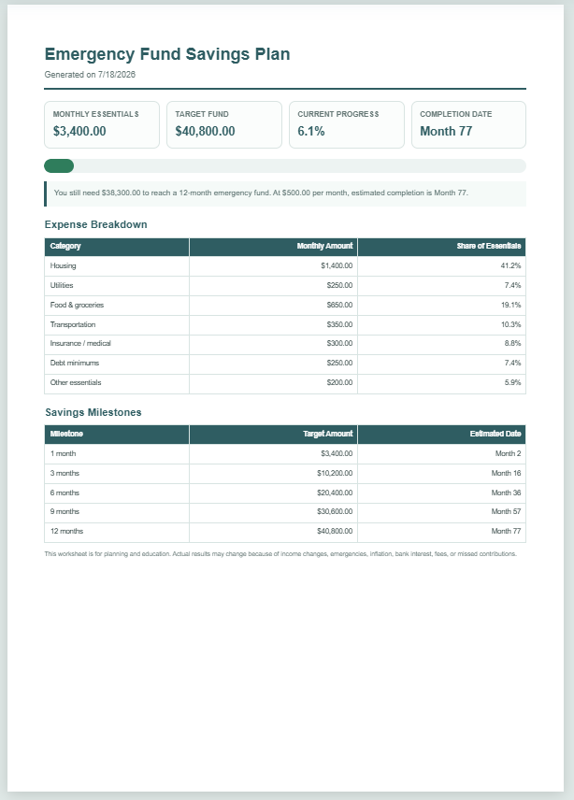The width and height of the screenshot is (574, 800).
Task: Click the Estimated Date column header
Action: [x=442, y=435]
